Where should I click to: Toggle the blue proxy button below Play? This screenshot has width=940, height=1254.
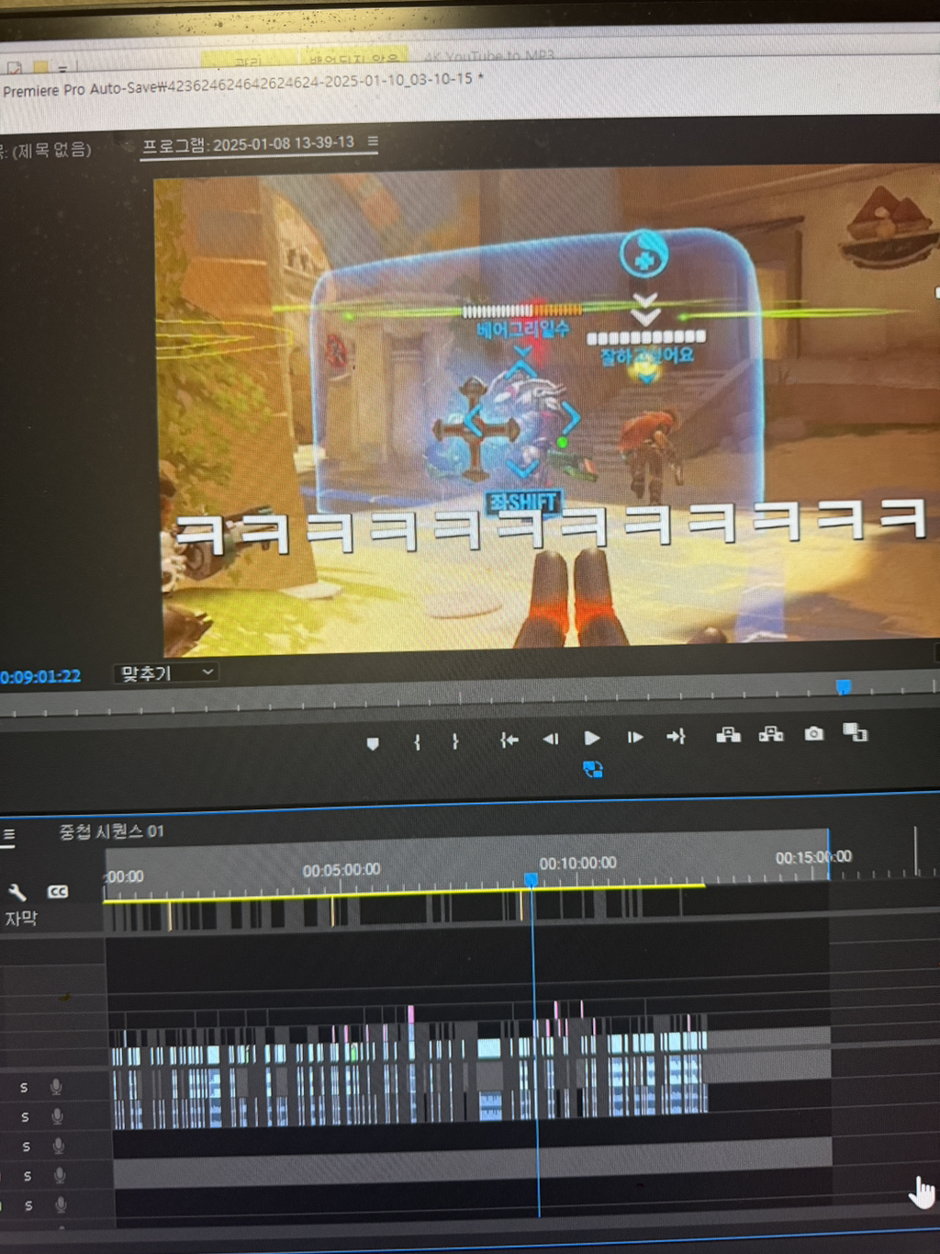coord(593,769)
